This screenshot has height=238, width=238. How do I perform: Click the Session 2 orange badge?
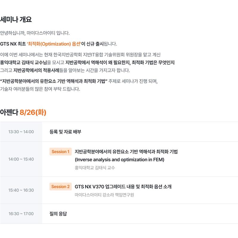coord(60,187)
